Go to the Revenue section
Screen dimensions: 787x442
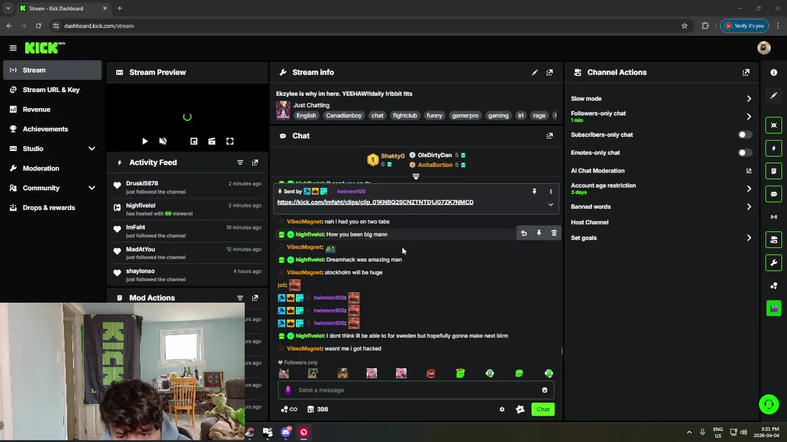pyautogui.click(x=52, y=109)
